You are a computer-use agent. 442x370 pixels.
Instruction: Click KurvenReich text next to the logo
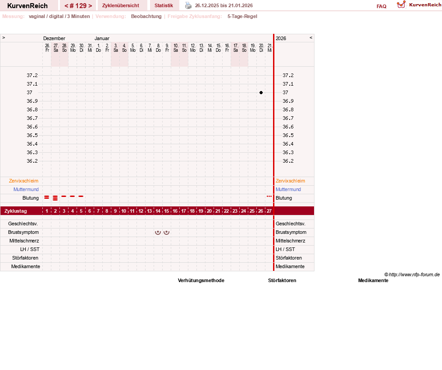coord(425,5)
